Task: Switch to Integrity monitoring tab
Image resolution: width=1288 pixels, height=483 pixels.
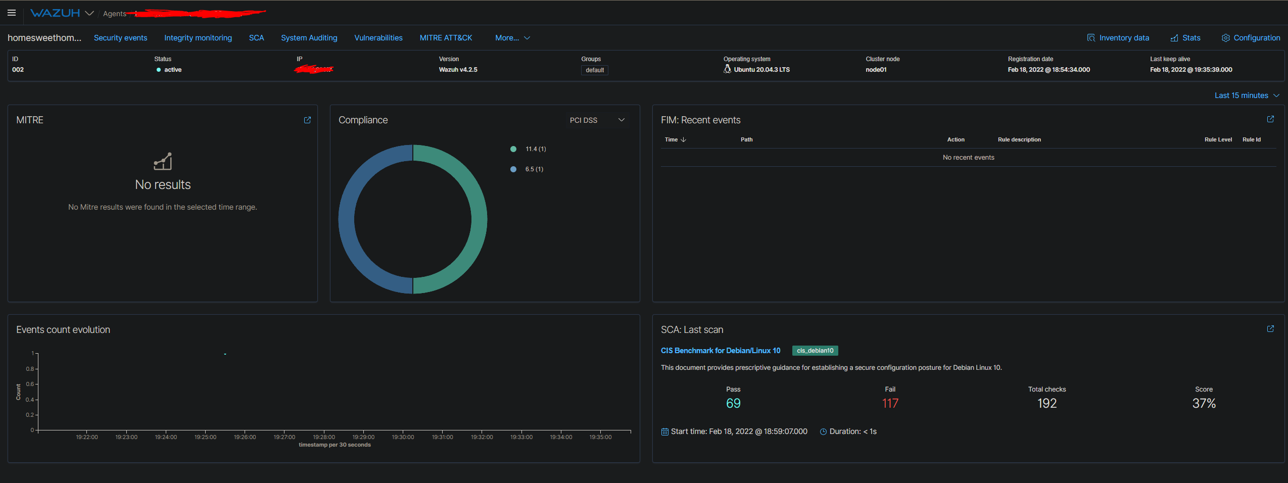Action: point(198,38)
